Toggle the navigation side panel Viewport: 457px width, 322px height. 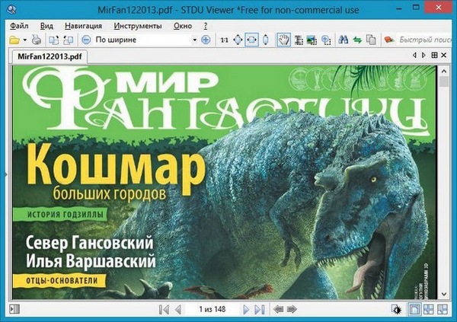[14, 309]
